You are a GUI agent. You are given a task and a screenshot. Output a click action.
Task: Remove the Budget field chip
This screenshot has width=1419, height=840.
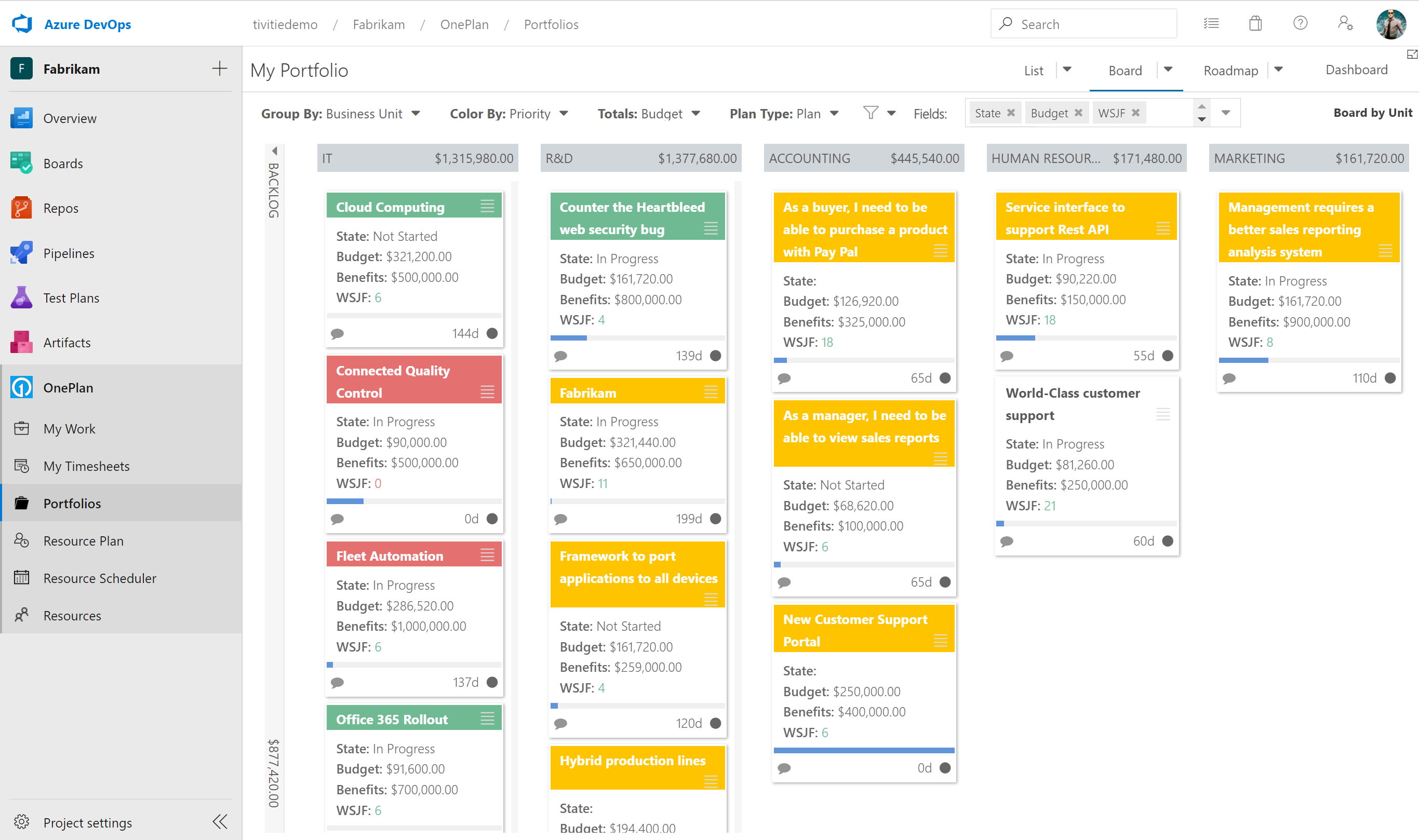click(1079, 112)
